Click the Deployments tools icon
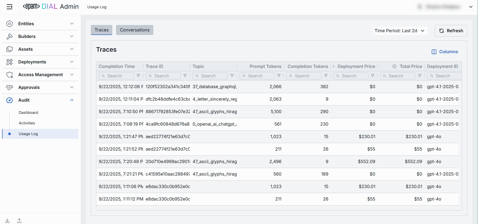Screen dimensions: 478x224 (10, 62)
